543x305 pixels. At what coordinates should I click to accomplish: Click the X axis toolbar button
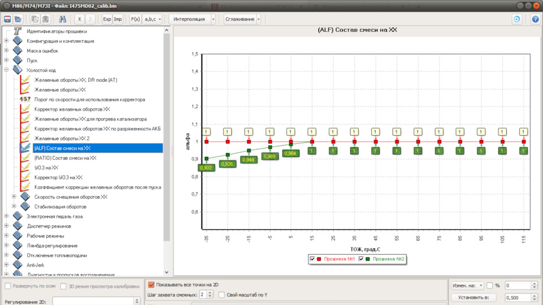tap(79, 19)
